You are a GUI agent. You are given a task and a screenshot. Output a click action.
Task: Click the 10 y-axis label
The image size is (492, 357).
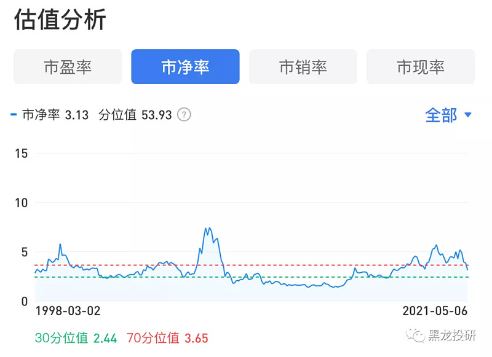21,203
